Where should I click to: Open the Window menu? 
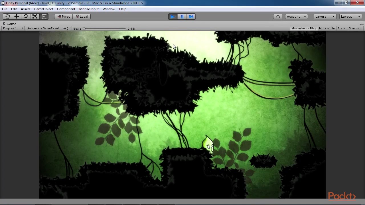point(109,9)
